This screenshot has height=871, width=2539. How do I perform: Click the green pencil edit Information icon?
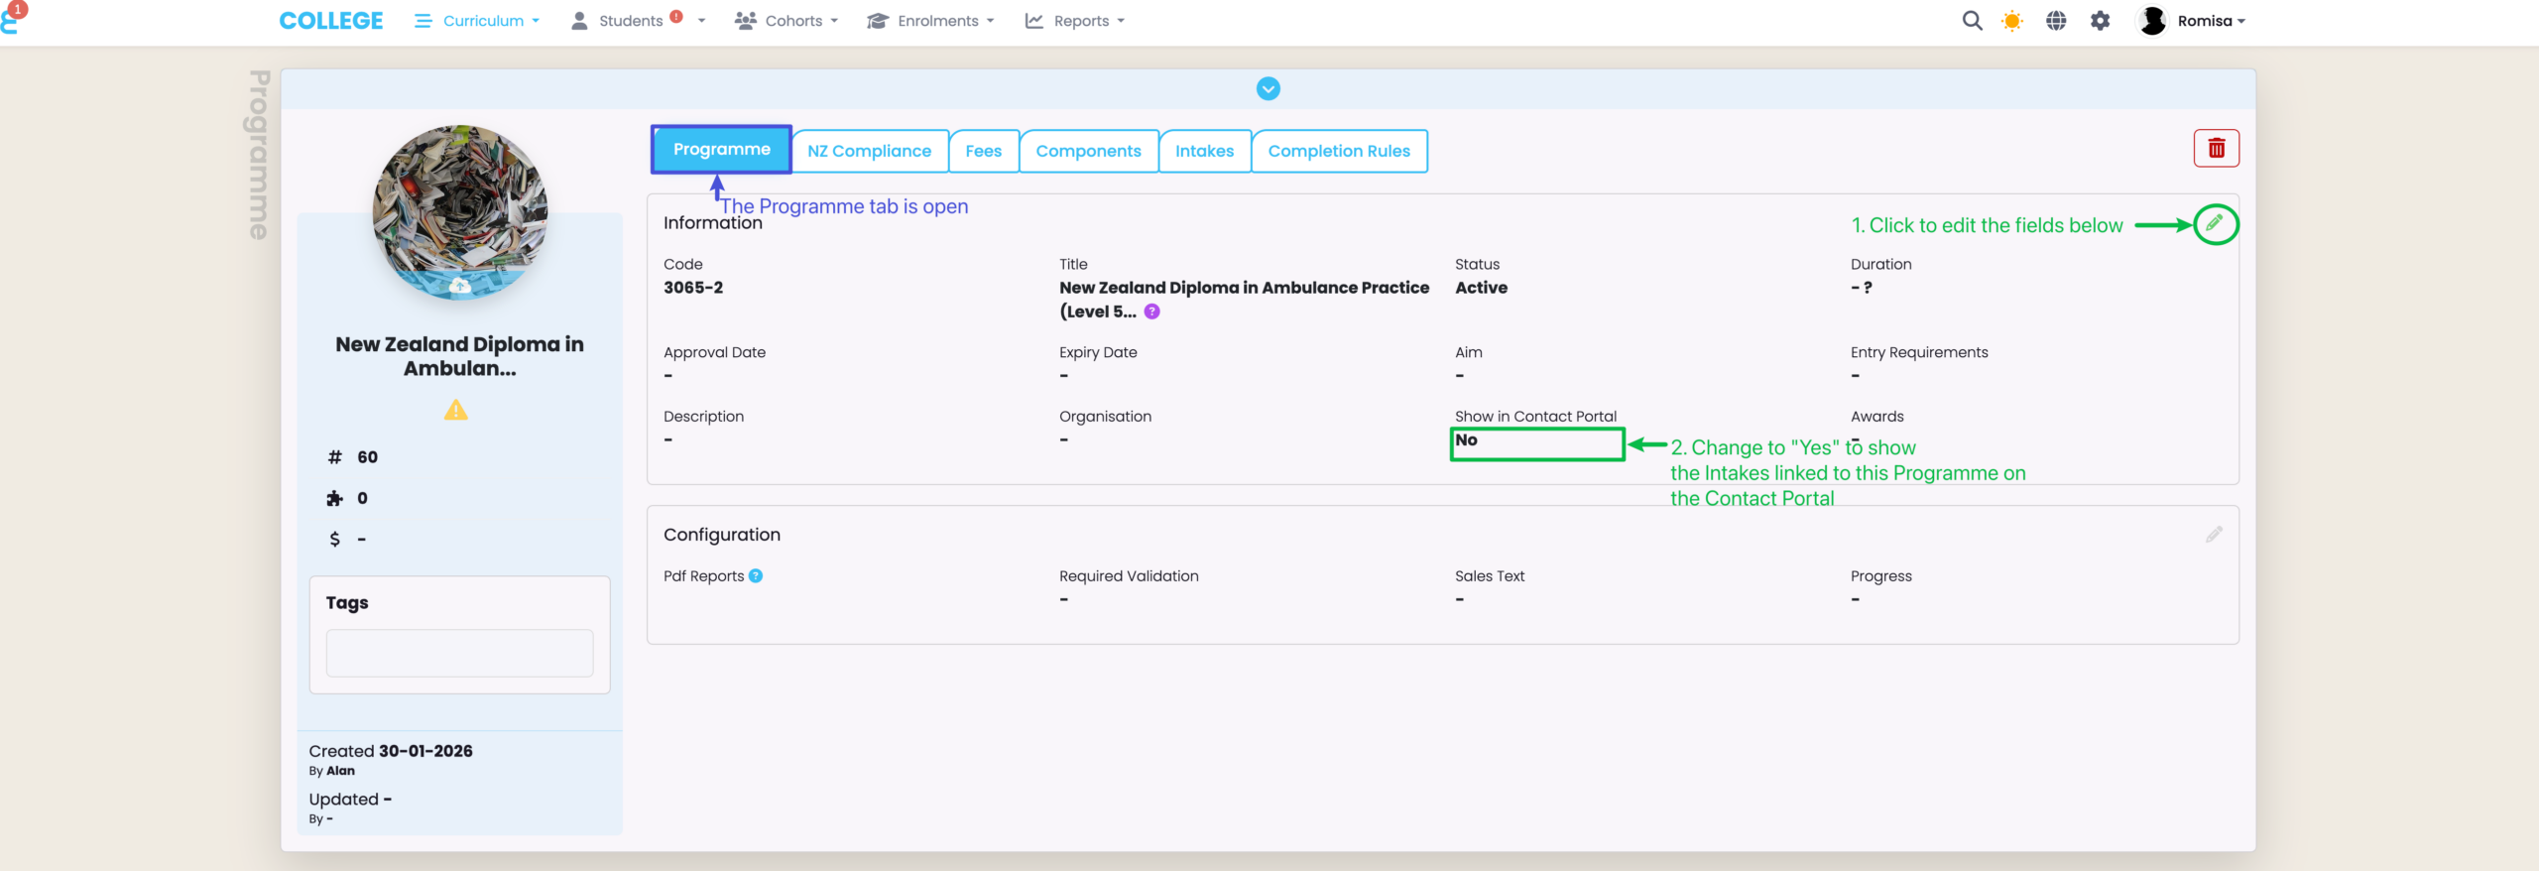click(2215, 224)
